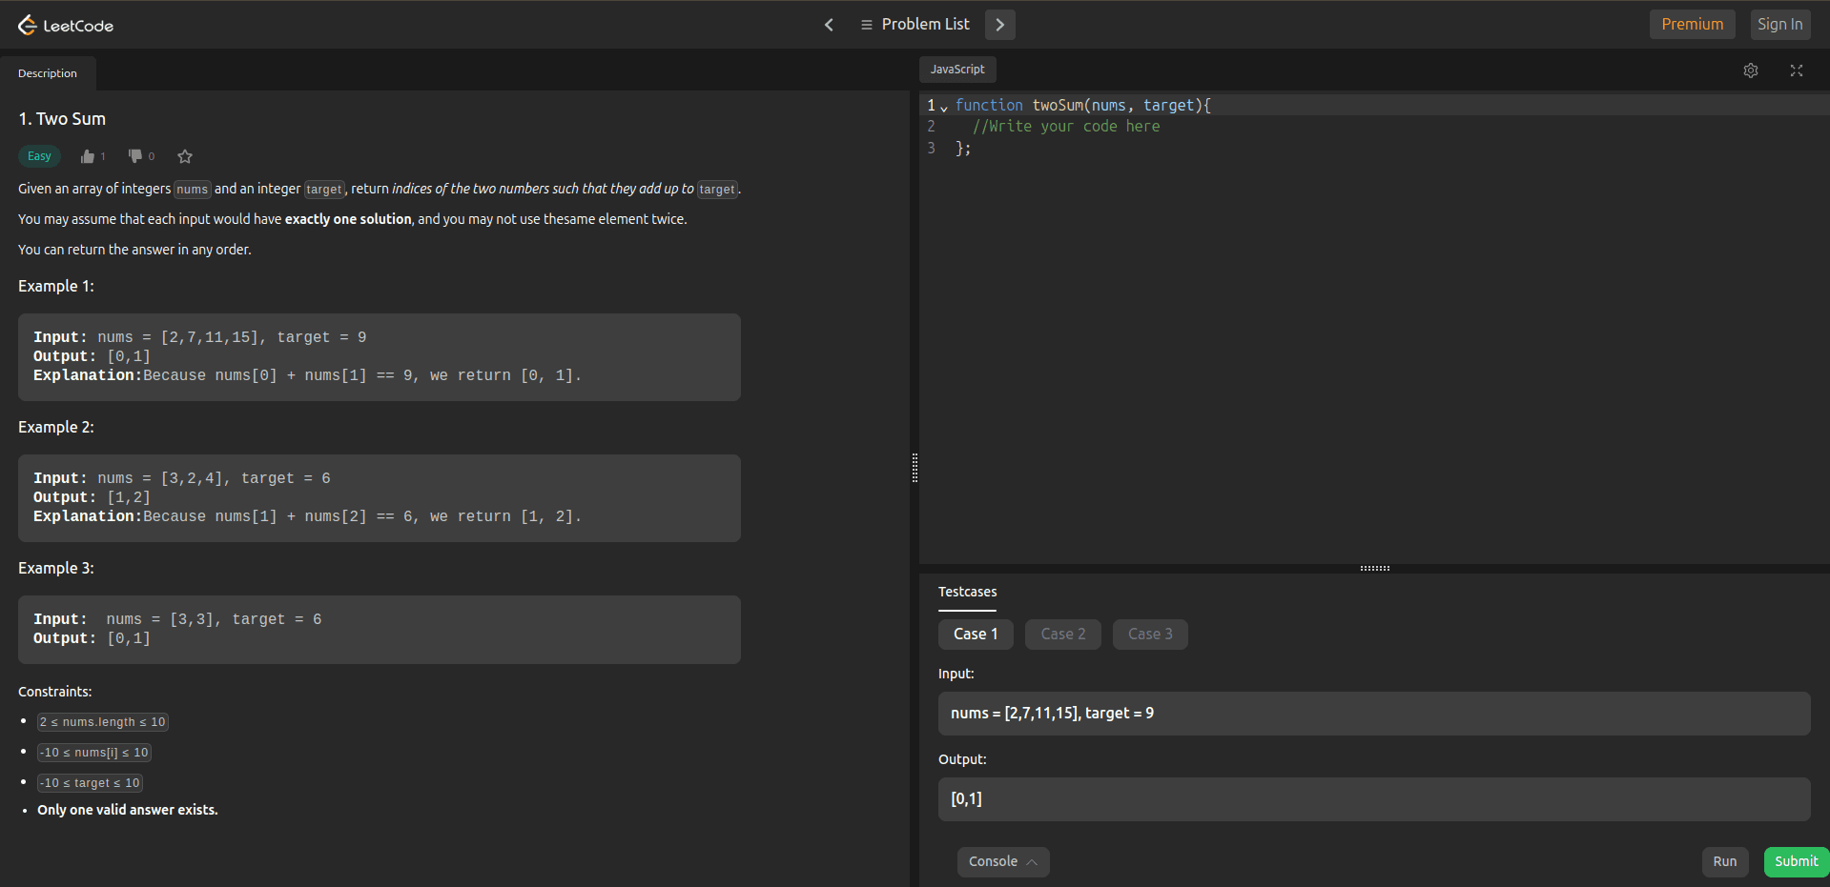The width and height of the screenshot is (1830, 887).
Task: Click line number 3 in editor
Action: tap(932, 149)
